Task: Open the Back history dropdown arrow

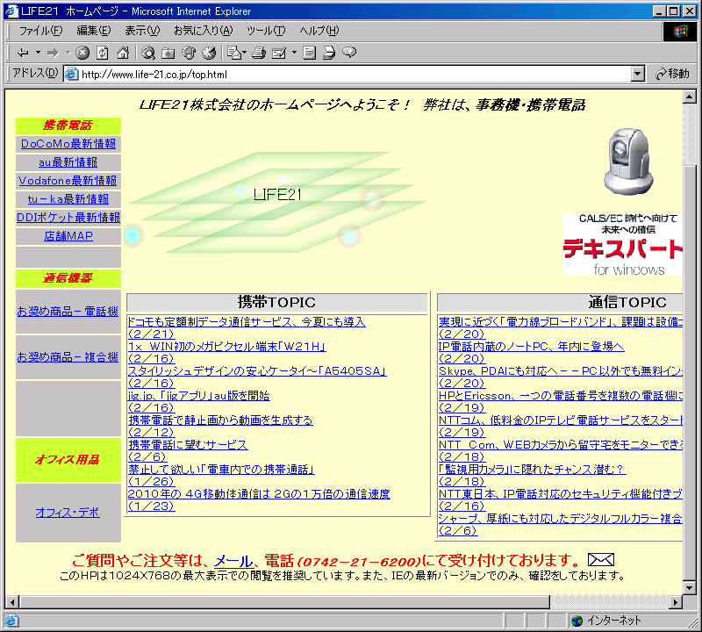Action: point(38,53)
